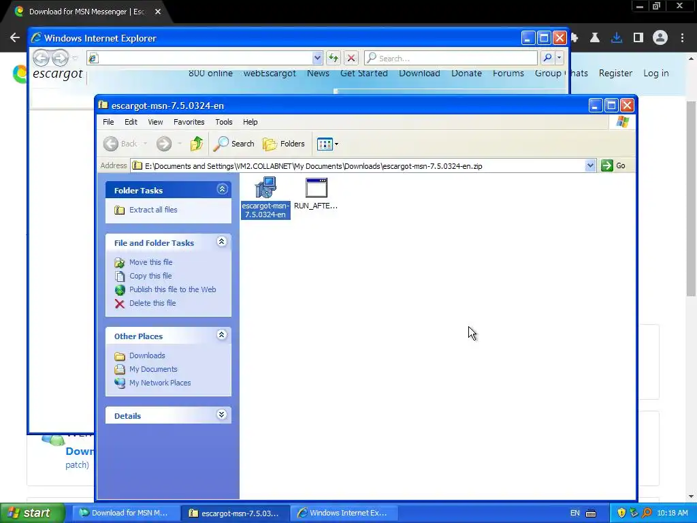697x523 pixels.
Task: Click Extract all files
Action: pyautogui.click(x=153, y=210)
